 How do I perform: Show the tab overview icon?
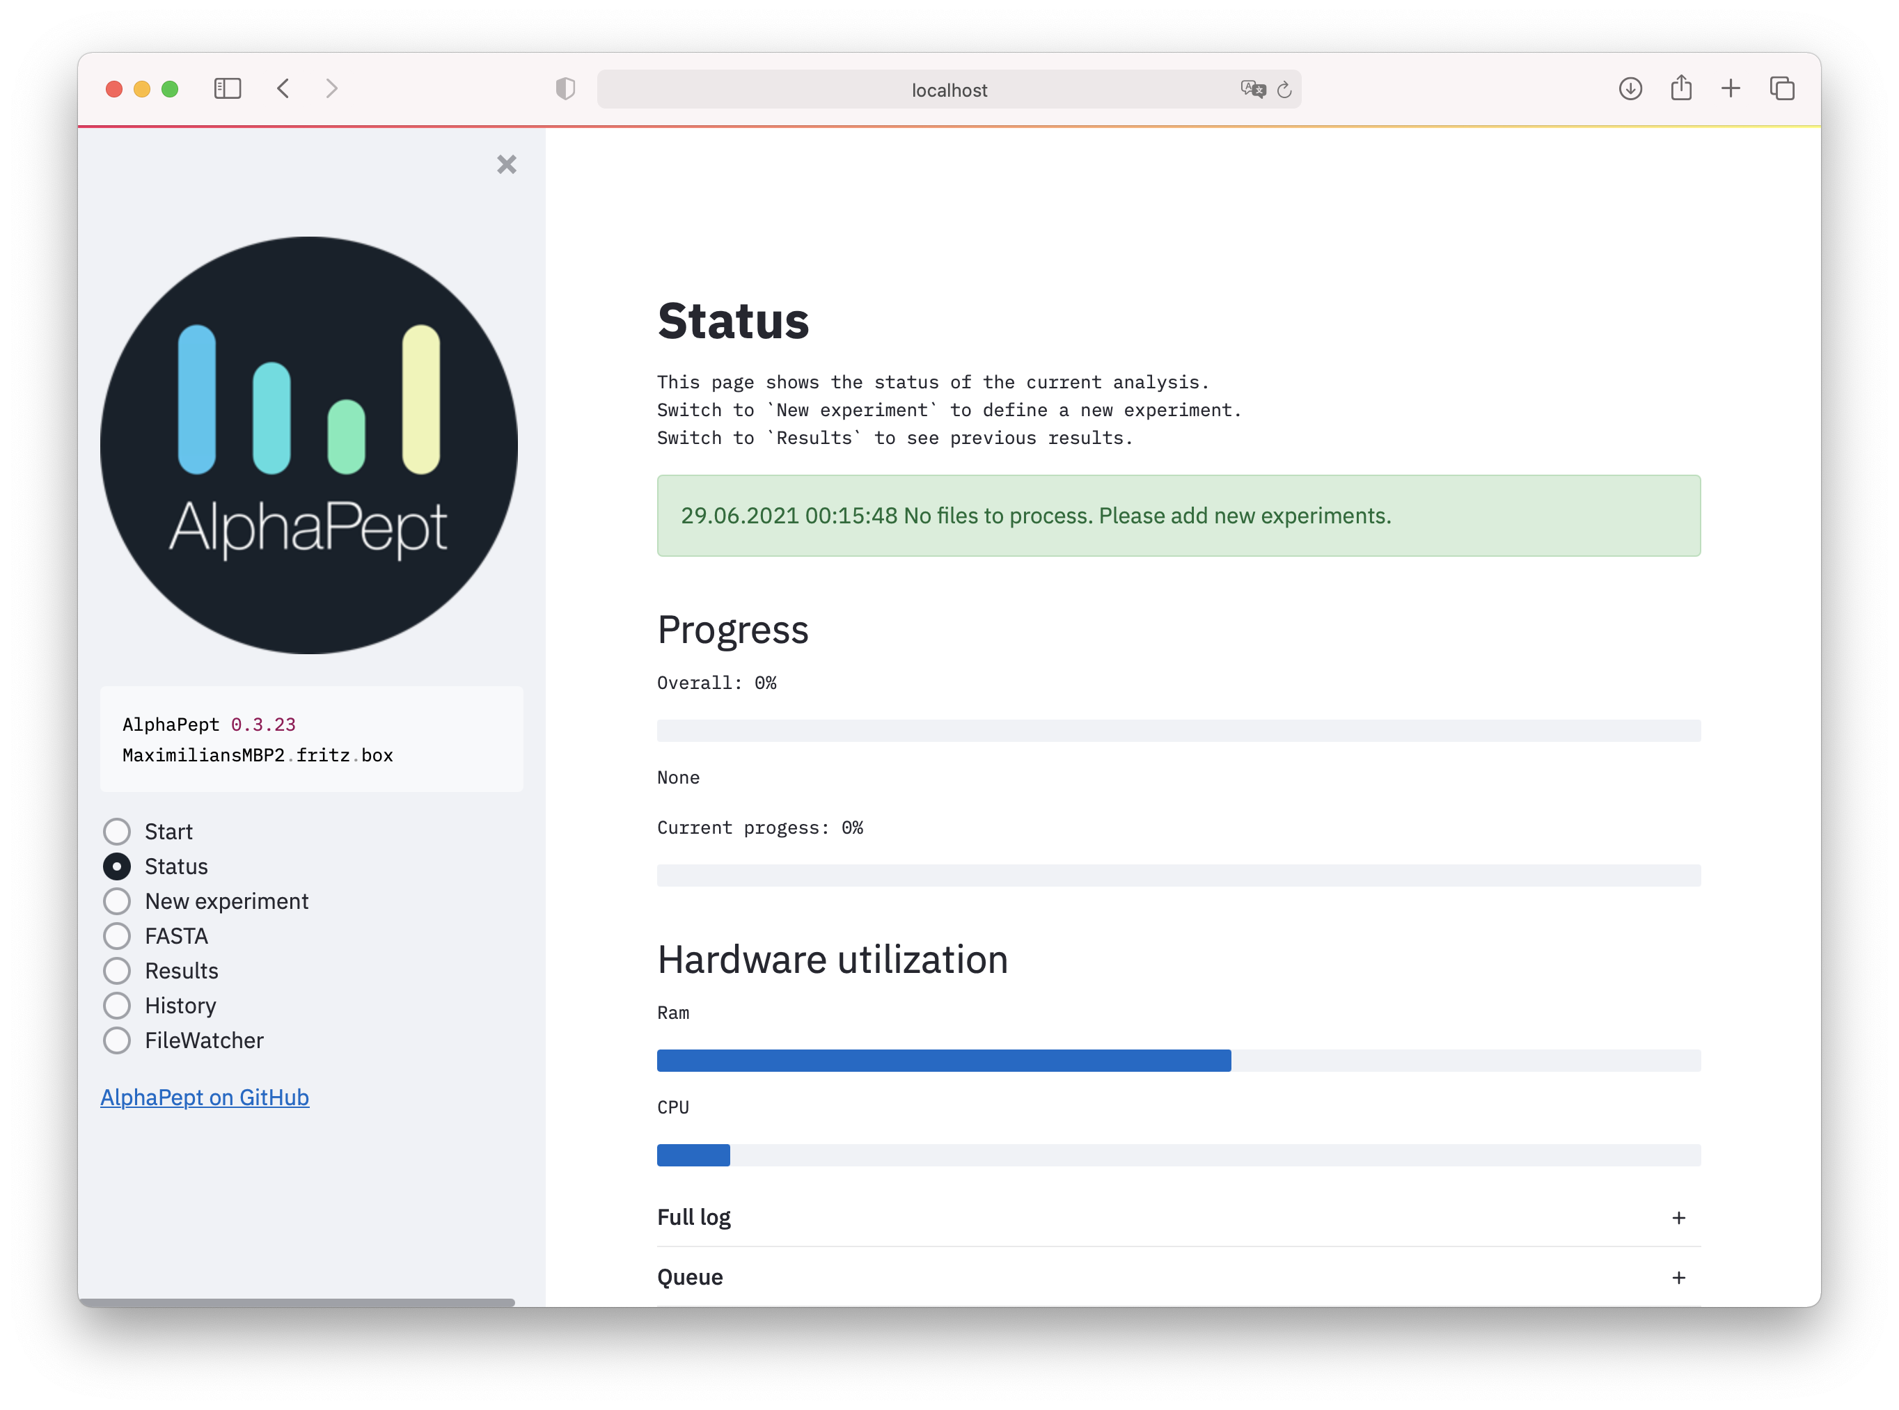tap(1781, 89)
